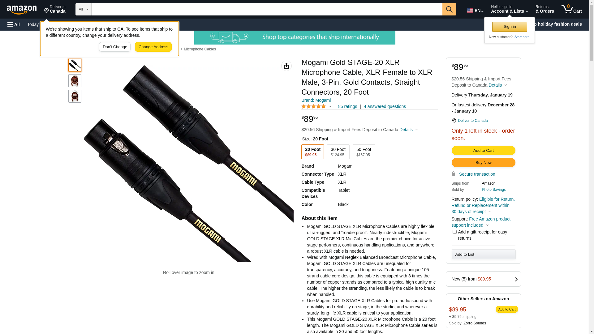Select the second product thumbnail
The height and width of the screenshot is (334, 594).
point(75,81)
